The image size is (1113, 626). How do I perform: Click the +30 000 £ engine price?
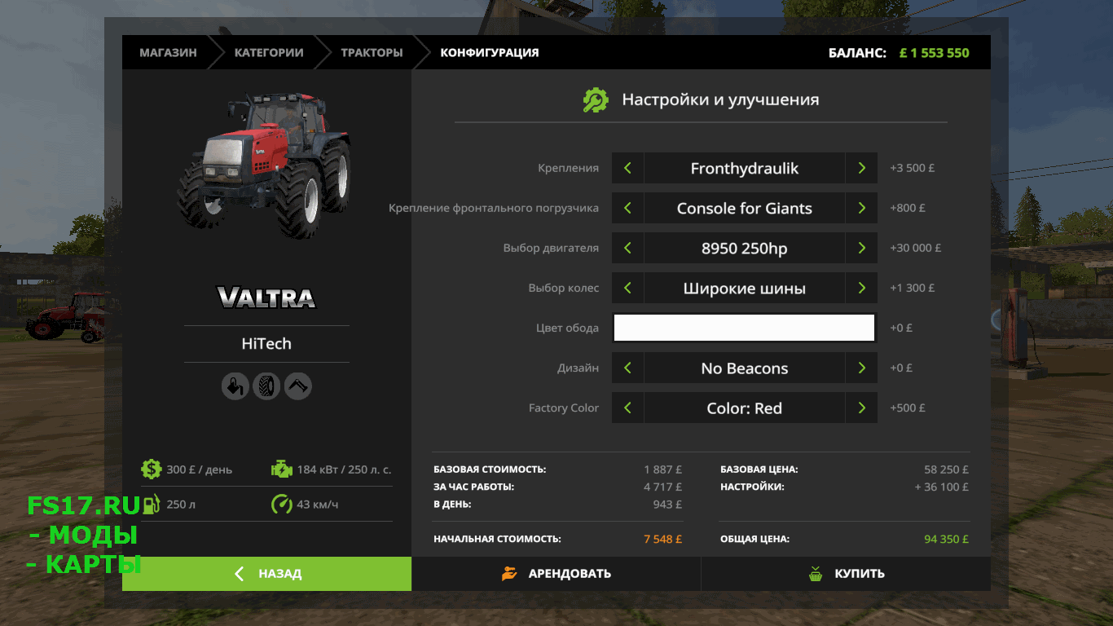915,248
